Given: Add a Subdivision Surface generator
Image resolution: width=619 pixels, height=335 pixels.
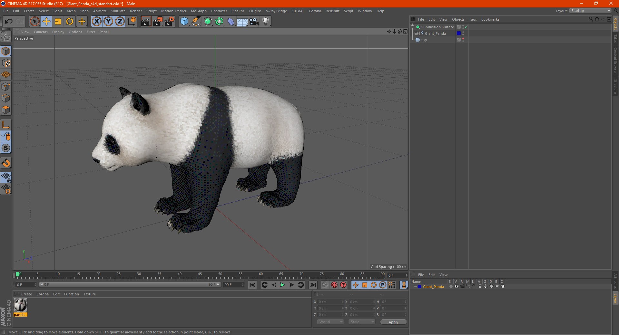Looking at the screenshot, I should pos(208,22).
